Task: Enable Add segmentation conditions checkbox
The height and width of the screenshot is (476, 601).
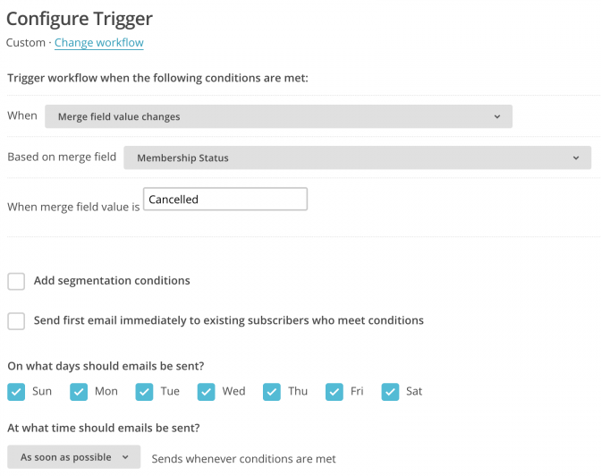Action: pyautogui.click(x=16, y=281)
